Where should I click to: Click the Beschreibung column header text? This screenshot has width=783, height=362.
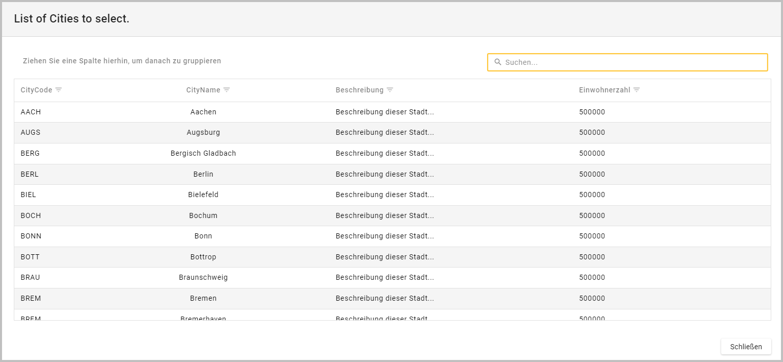tap(359, 90)
